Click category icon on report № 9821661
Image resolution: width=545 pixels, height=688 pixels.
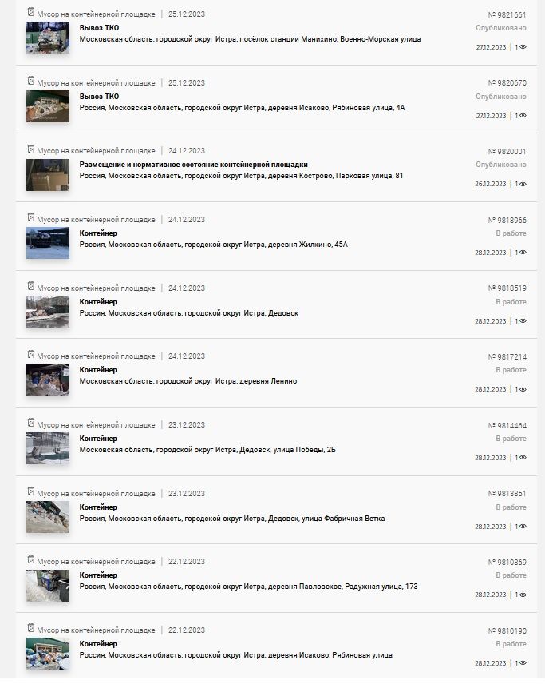[x=30, y=12]
